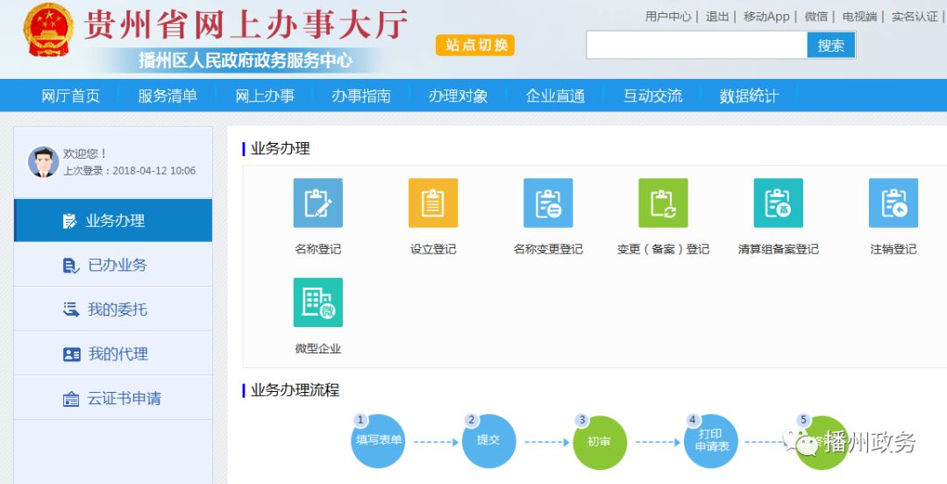Switch to the 网上办事 navigation tab
The width and height of the screenshot is (947, 484).
265,96
